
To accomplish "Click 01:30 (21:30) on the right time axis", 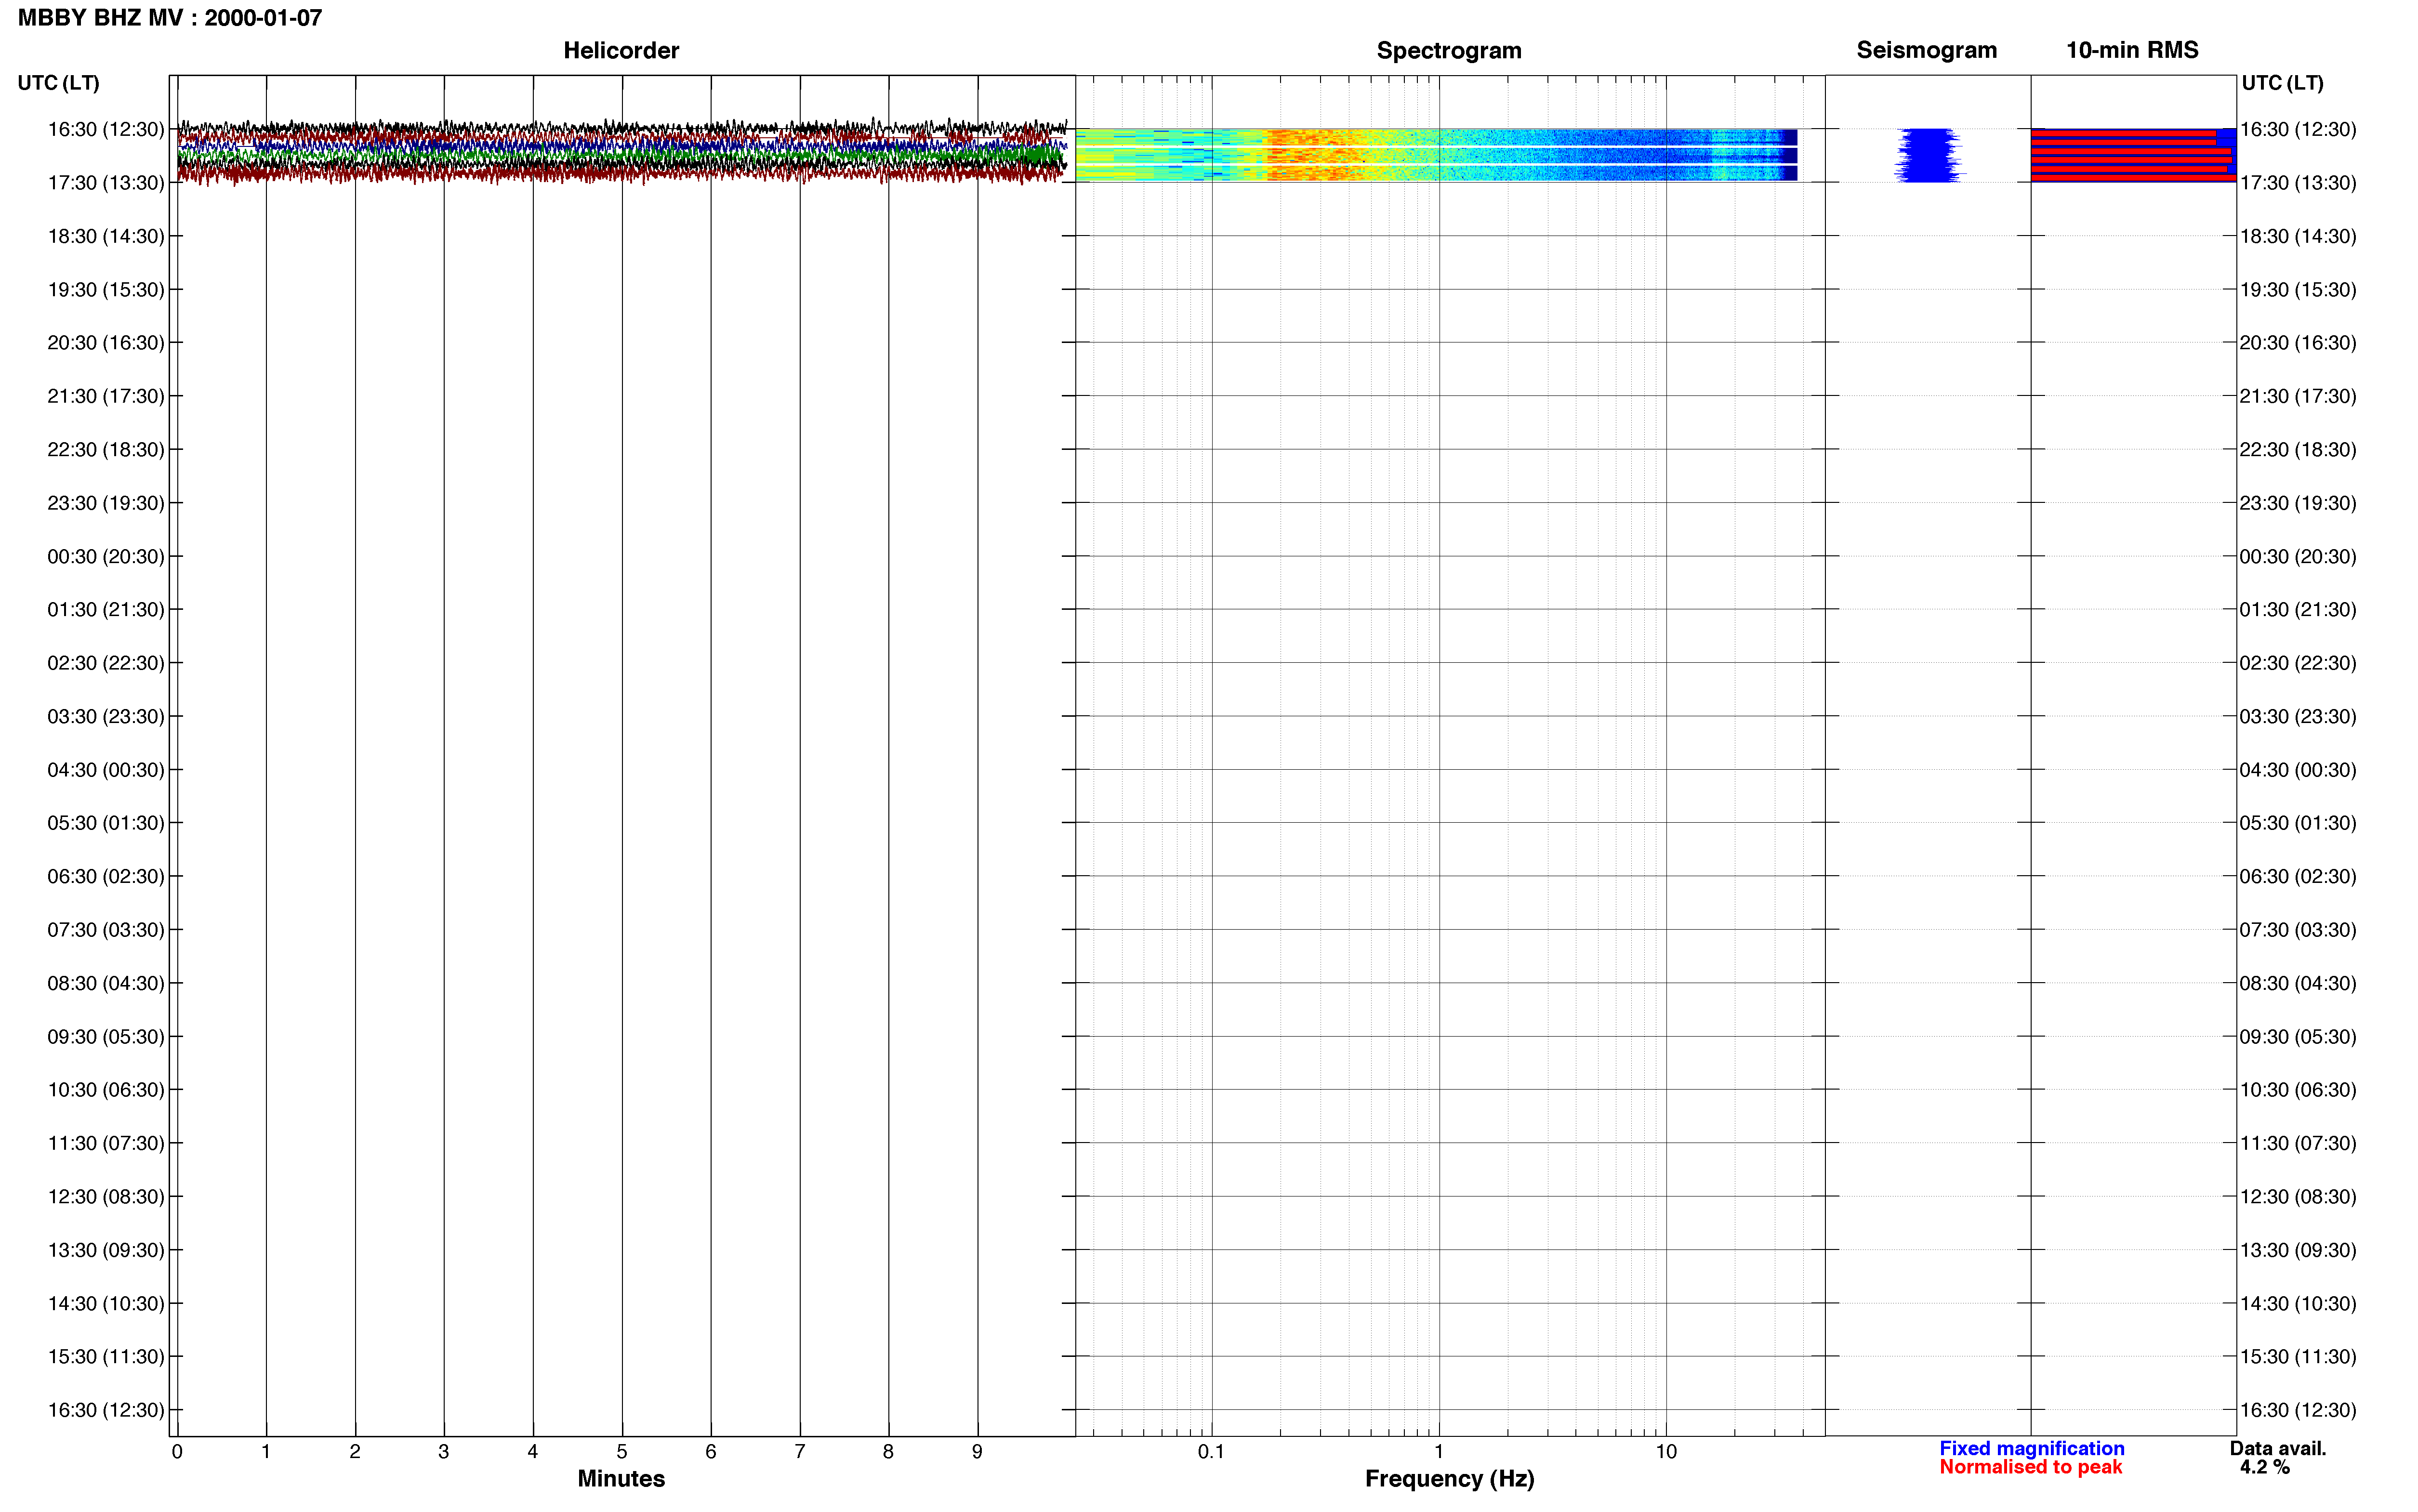I will coord(2298,610).
